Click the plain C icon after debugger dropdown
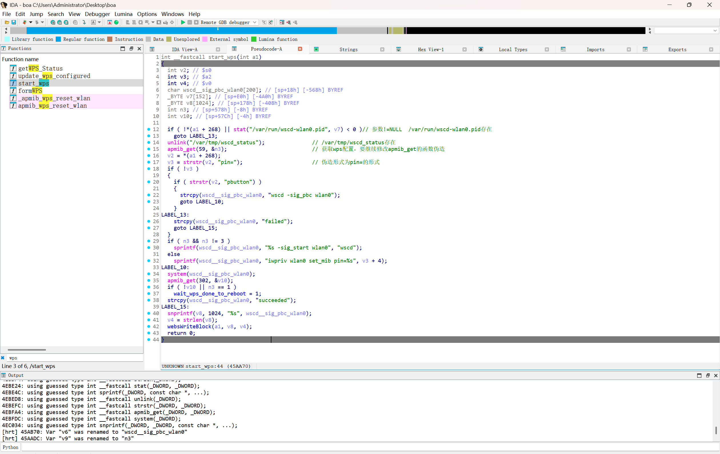This screenshot has height=454, width=720. (x=264, y=23)
